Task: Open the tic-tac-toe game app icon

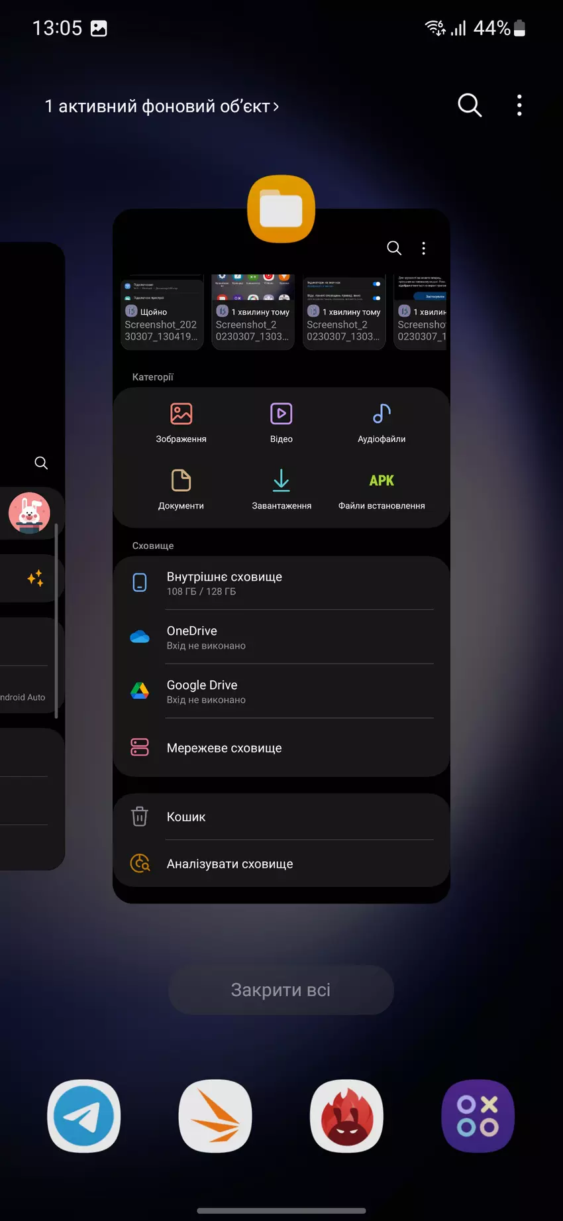Action: pyautogui.click(x=478, y=1116)
